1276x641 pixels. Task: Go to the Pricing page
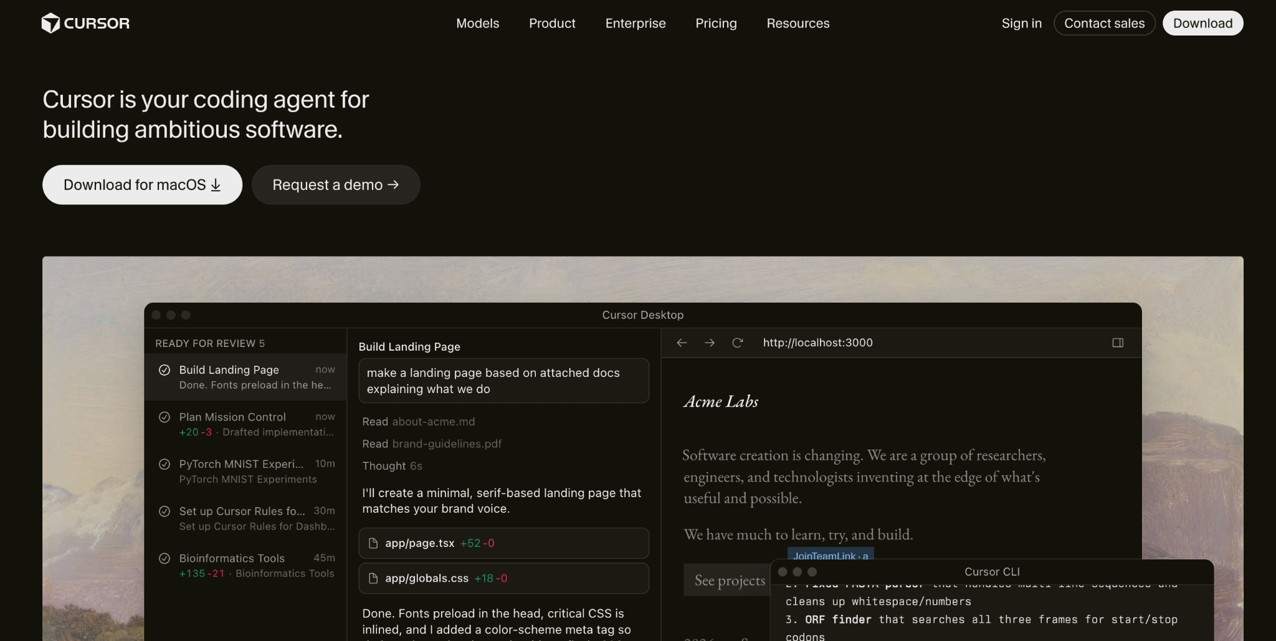point(716,23)
